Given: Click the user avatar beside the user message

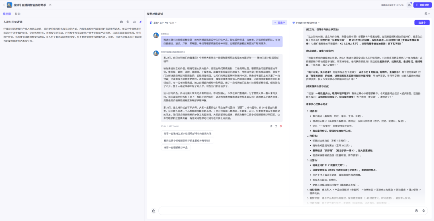Looking at the screenshot, I should tap(156, 35).
